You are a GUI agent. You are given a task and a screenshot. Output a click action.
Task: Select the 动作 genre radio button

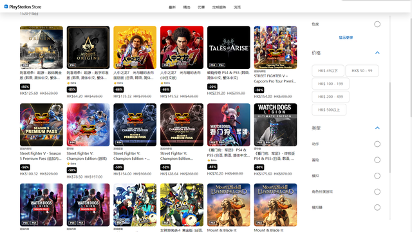coord(377,144)
